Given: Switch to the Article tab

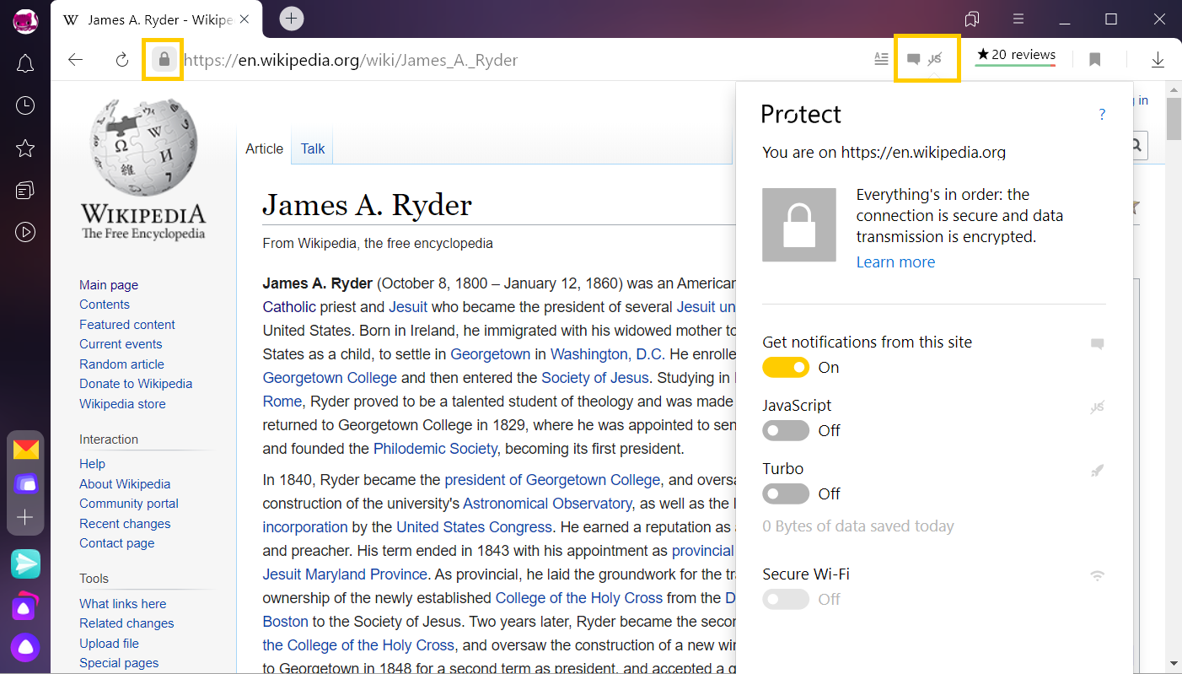Looking at the screenshot, I should tap(264, 148).
